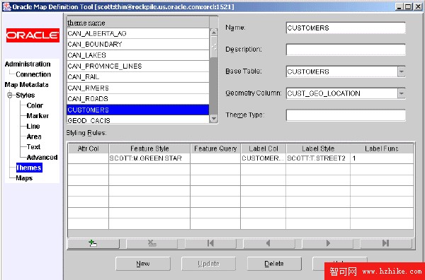Click the Label Style column header

318,148
